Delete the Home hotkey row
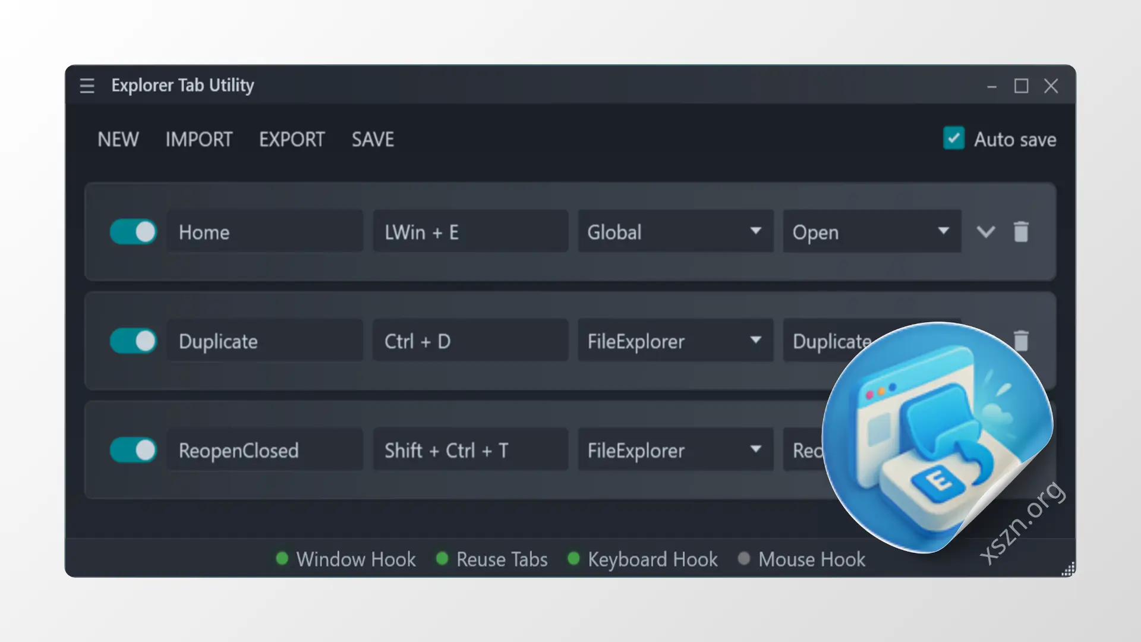Image resolution: width=1141 pixels, height=642 pixels. [x=1021, y=232]
